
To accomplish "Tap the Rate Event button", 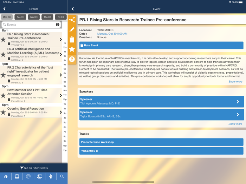I will 161,45.
